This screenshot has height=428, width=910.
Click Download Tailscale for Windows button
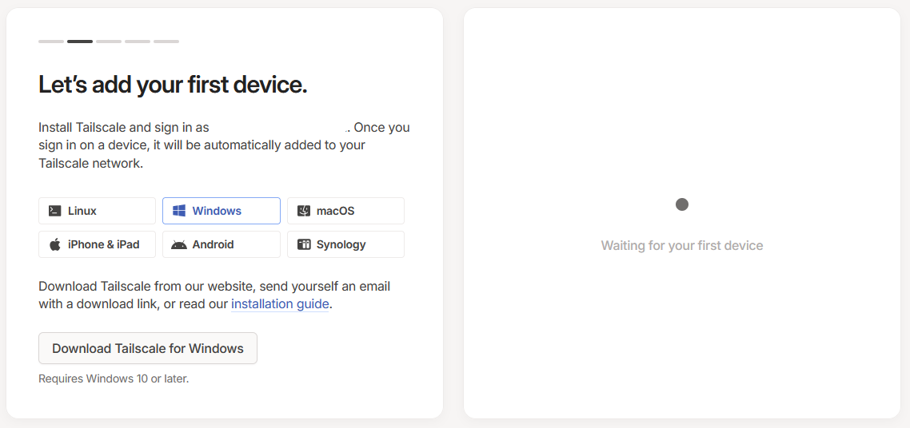tap(148, 348)
